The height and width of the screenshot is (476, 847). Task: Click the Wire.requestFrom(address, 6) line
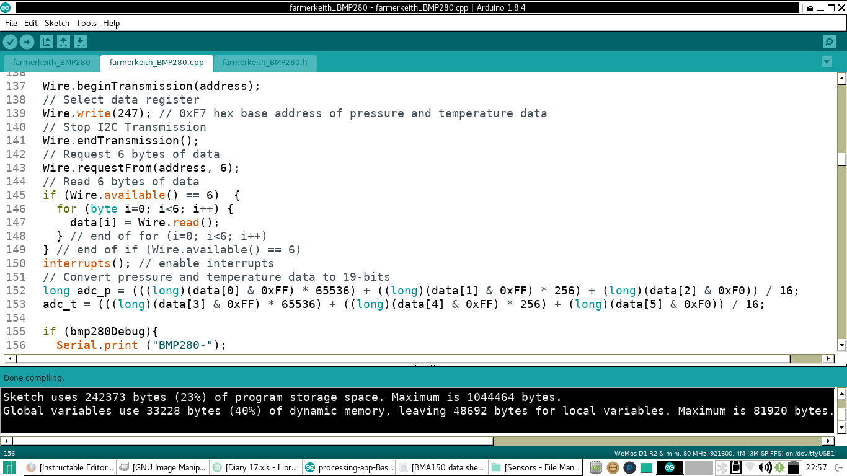coord(141,168)
